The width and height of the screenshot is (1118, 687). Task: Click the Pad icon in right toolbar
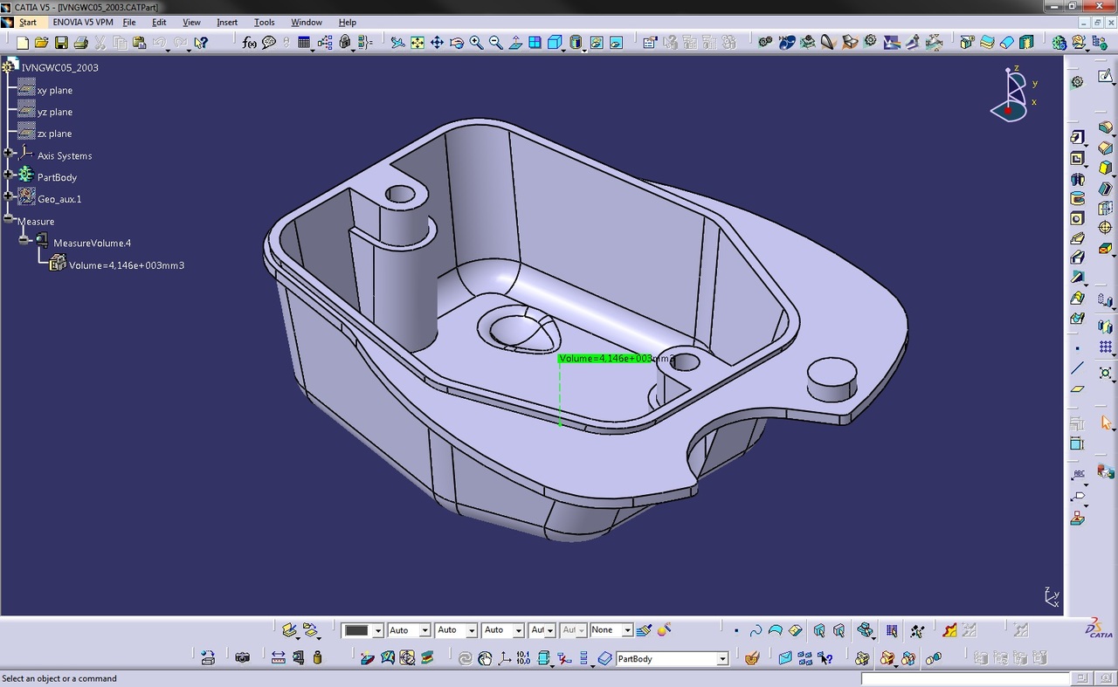(1078, 138)
